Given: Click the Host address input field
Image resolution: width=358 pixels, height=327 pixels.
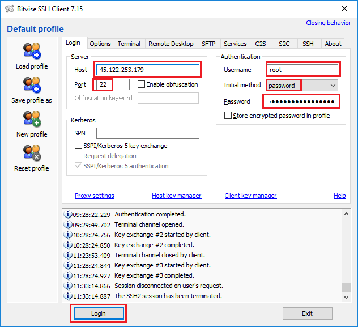Looking at the screenshot, I should pyautogui.click(x=147, y=70).
